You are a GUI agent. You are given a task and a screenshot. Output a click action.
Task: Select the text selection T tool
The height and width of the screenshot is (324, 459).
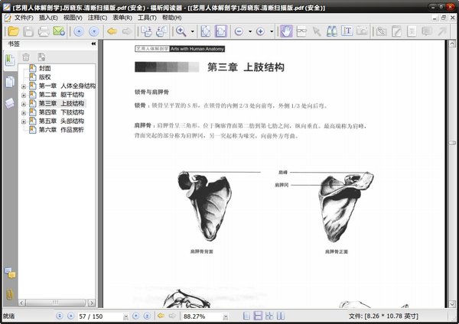[347, 31]
